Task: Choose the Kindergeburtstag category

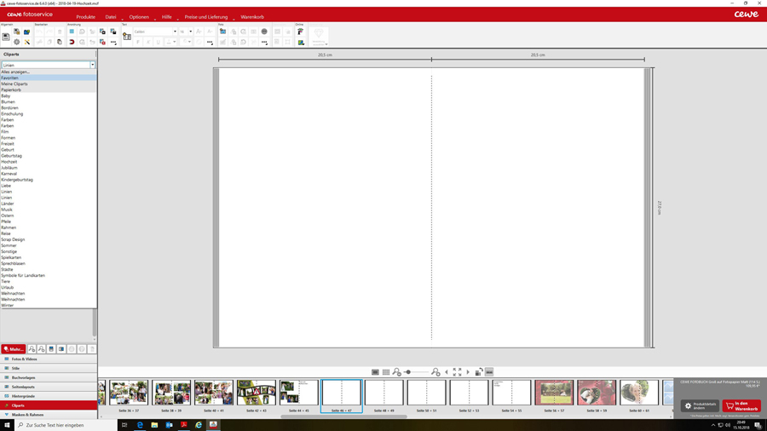Action: (x=48, y=180)
